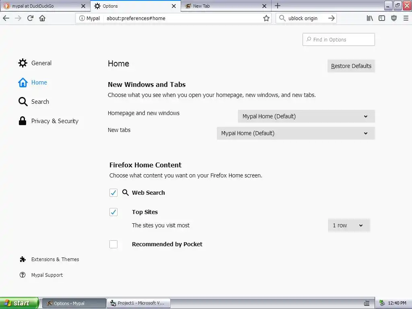
Task: Click the Web Search label magnifier icon
Action: pyautogui.click(x=126, y=193)
